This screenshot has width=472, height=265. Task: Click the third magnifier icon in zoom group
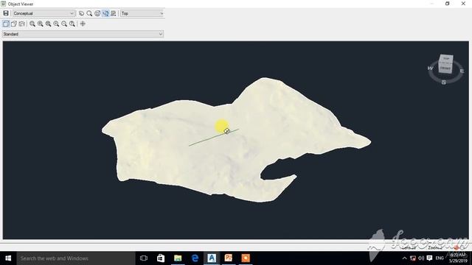point(48,24)
